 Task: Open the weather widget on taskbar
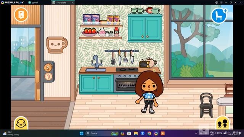click(x=11, y=134)
